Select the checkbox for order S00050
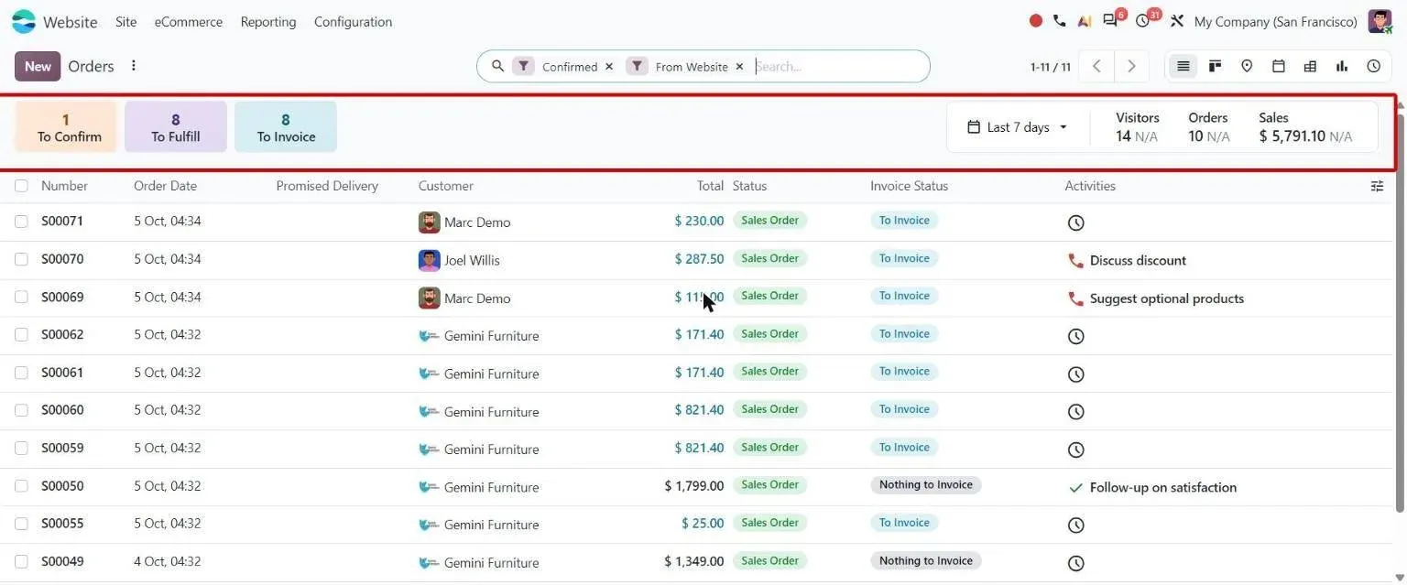 21,486
